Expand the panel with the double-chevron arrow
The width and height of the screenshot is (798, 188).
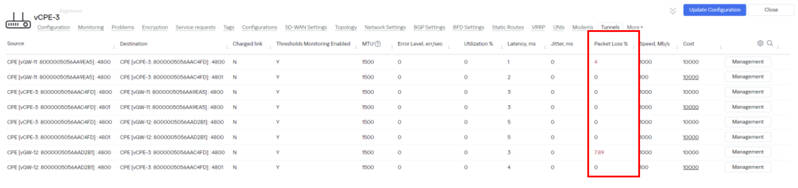pyautogui.click(x=672, y=11)
